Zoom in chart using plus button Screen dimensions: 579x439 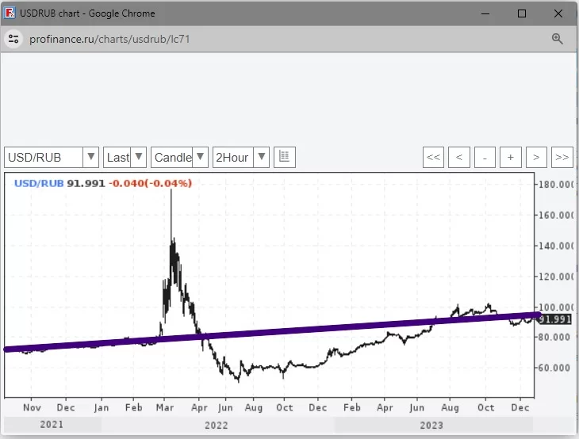(x=510, y=157)
